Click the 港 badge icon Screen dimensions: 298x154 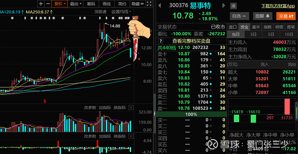pyautogui.click(x=234, y=6)
